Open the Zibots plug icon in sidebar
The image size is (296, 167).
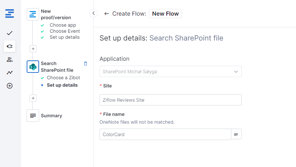(10, 46)
